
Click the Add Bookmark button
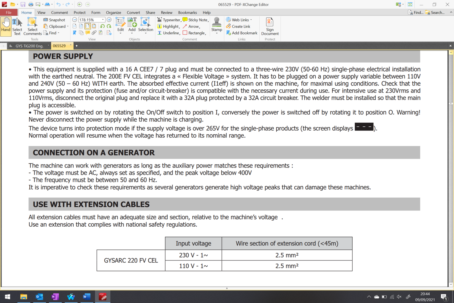point(242,33)
